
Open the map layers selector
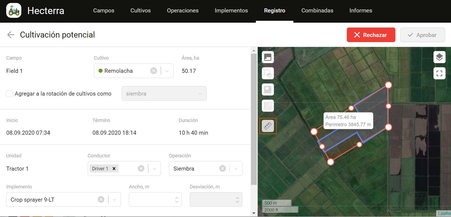coord(439,57)
